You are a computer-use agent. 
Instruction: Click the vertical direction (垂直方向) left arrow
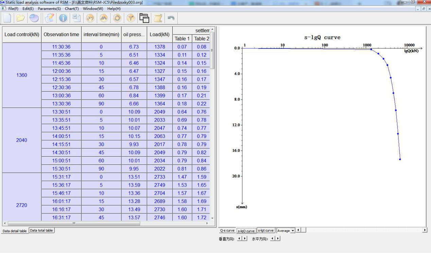coord(239,239)
